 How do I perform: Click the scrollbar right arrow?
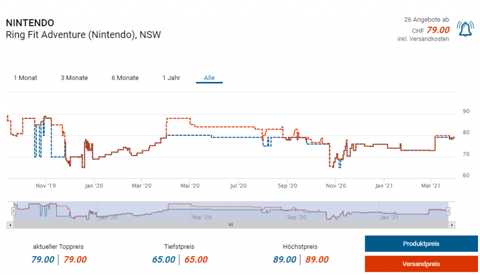point(452,225)
